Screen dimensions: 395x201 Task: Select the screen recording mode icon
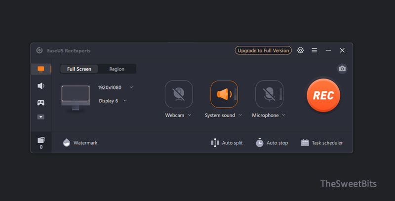(x=41, y=69)
